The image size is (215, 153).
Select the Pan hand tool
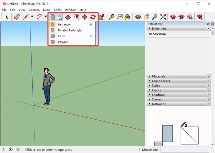[147, 17]
